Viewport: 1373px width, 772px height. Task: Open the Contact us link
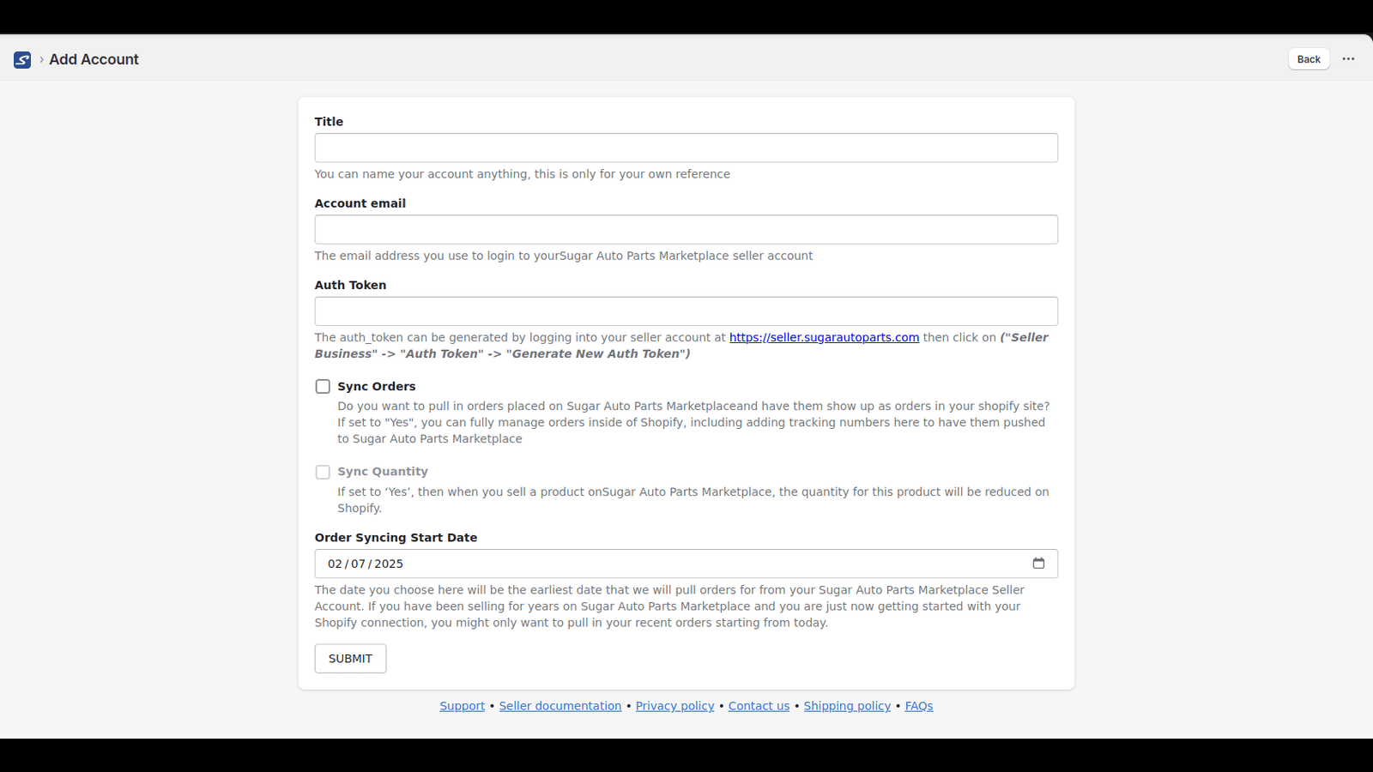(759, 706)
